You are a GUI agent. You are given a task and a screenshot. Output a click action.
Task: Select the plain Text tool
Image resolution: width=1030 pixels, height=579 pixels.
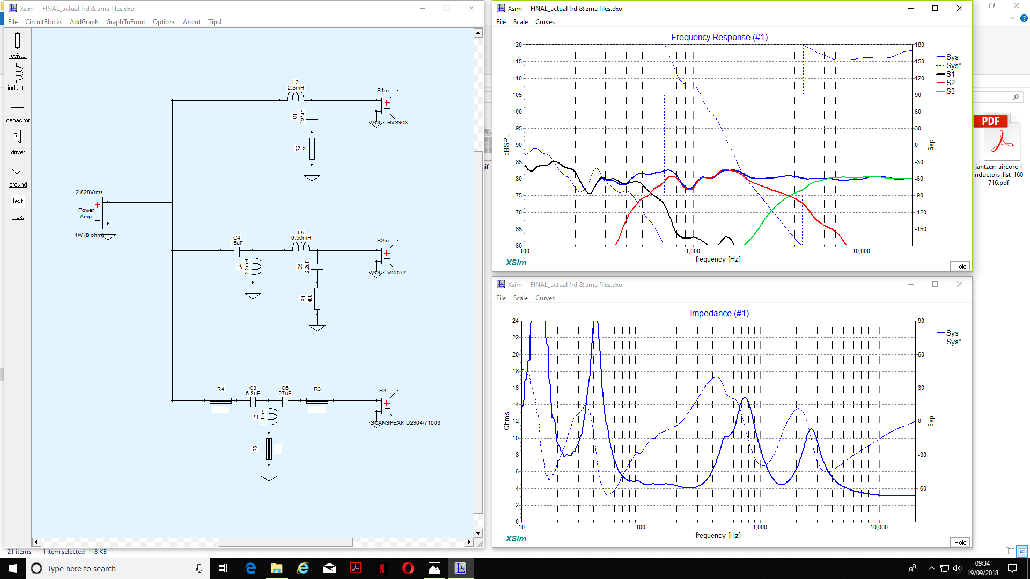[18, 201]
